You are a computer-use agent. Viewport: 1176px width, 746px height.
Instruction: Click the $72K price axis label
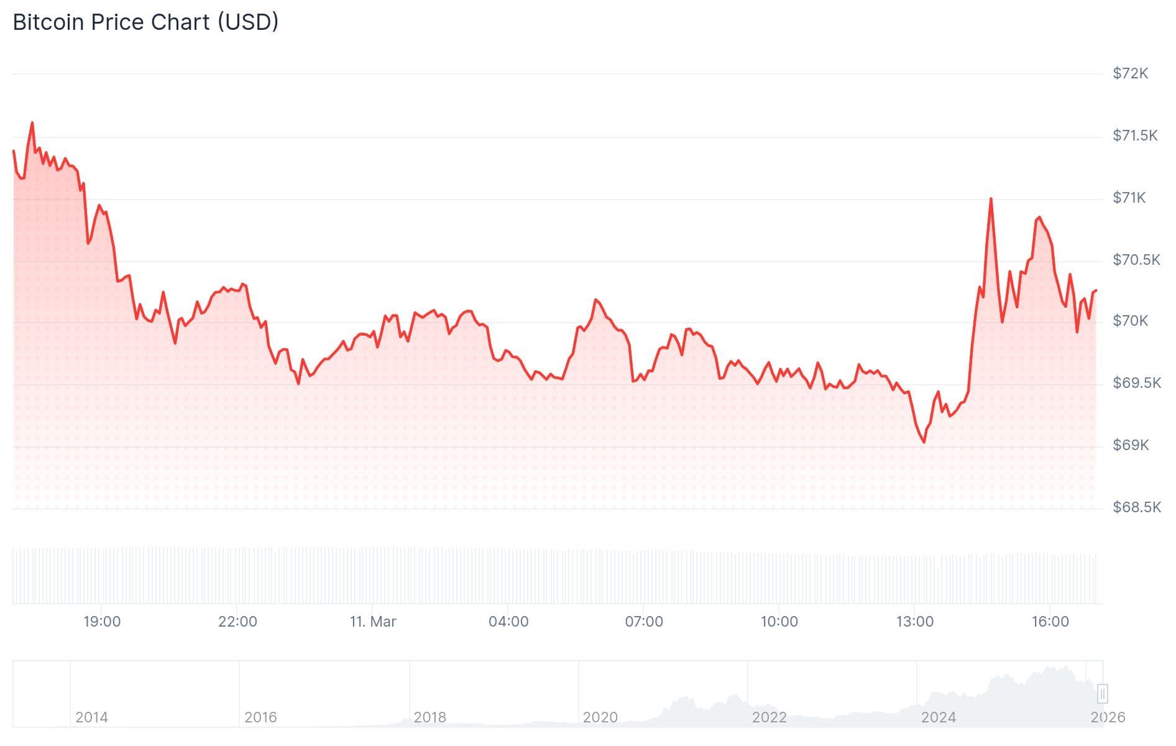pos(1130,73)
